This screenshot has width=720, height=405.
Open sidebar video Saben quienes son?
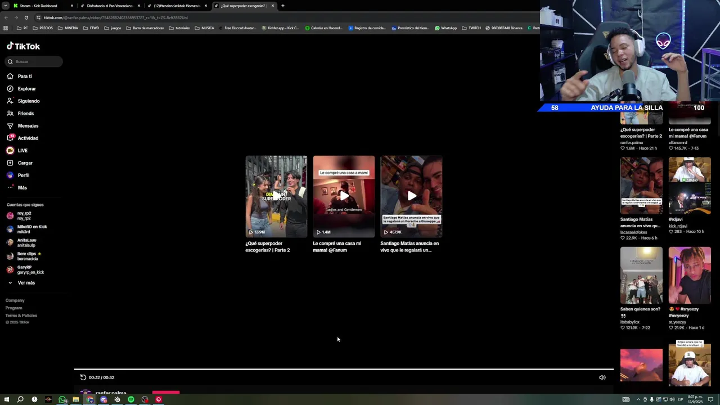641,276
